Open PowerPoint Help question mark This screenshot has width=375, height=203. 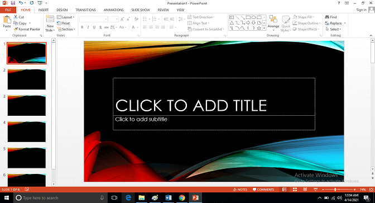click(339, 3)
